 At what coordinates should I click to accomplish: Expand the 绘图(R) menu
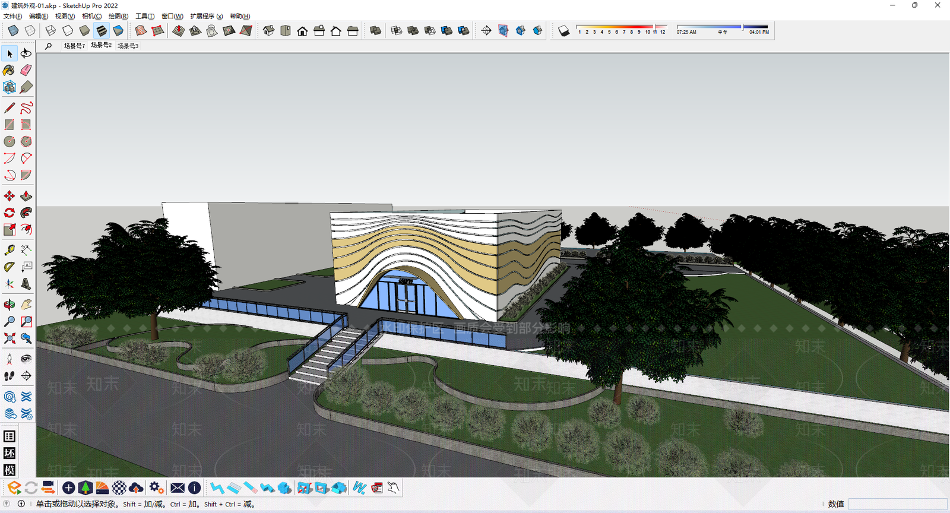(x=118, y=16)
